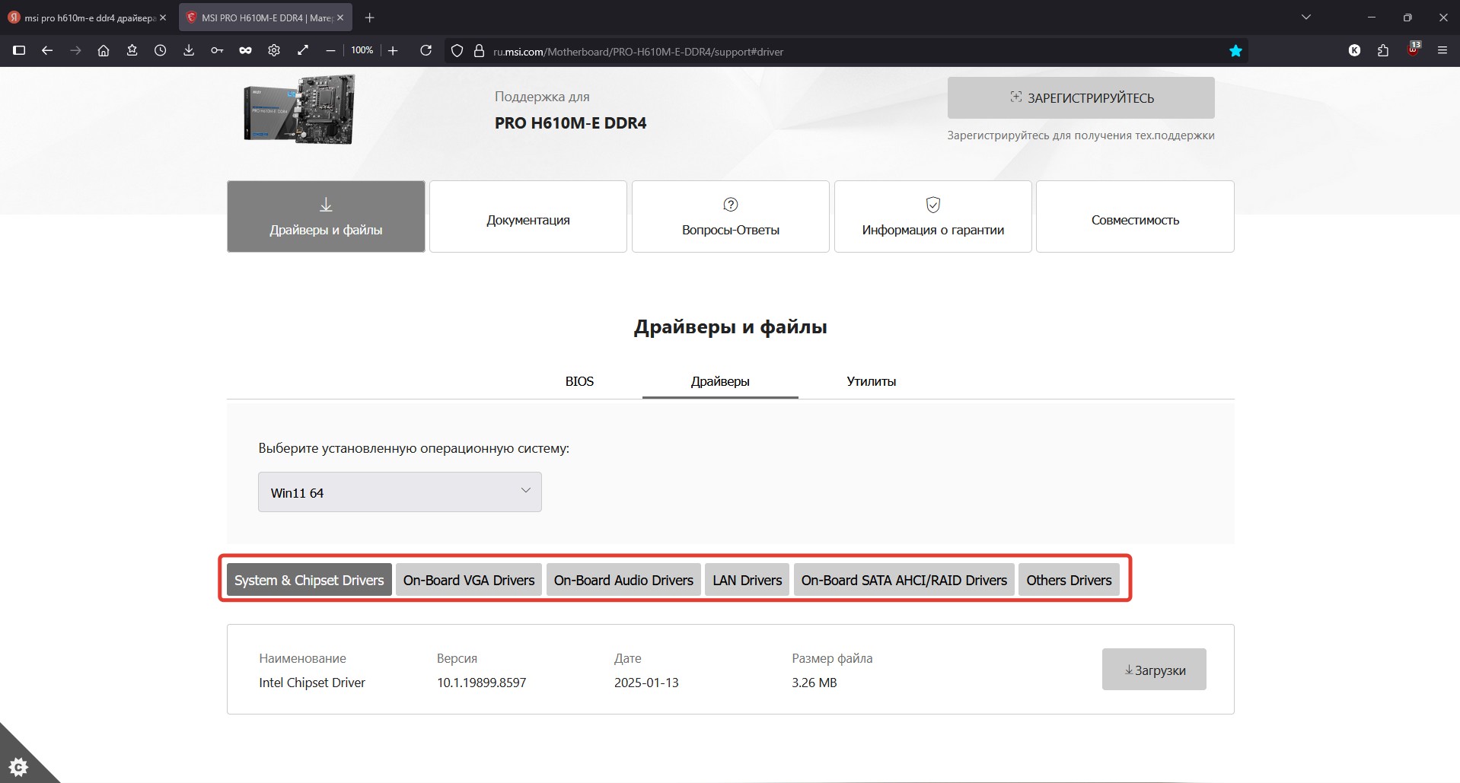Open a new browser tab
Viewport: 1460px width, 783px height.
369,17
